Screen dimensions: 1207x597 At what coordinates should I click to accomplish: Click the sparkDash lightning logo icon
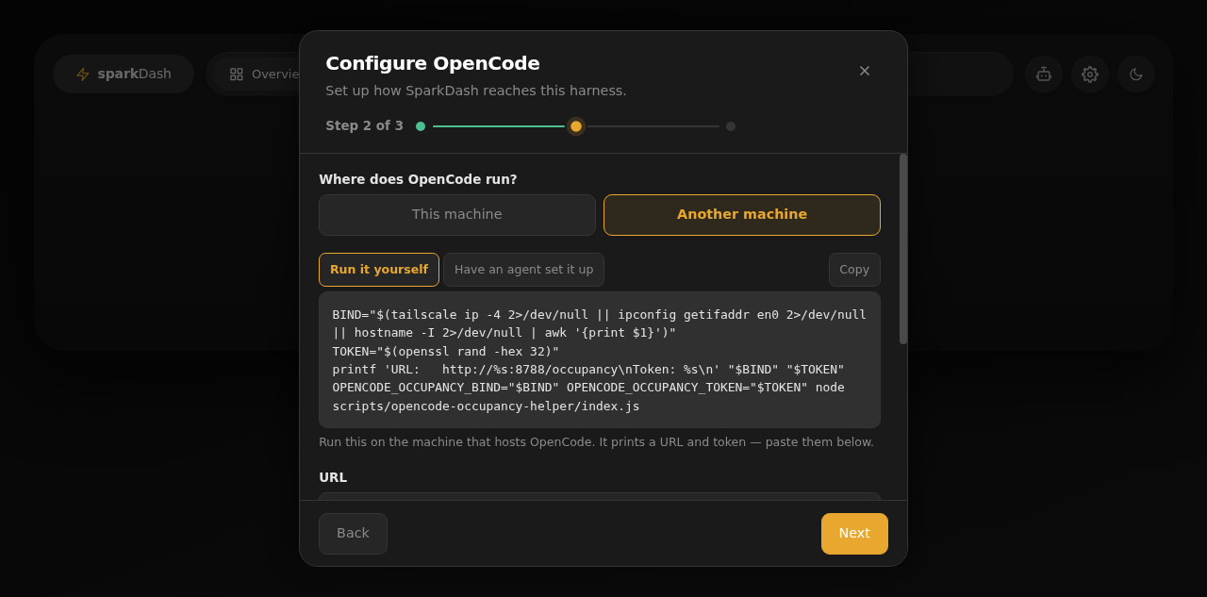click(83, 75)
